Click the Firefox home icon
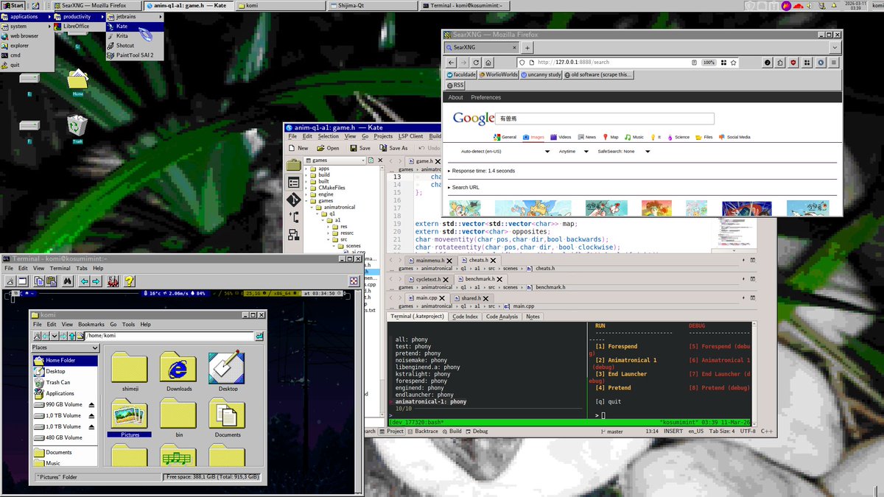 coord(489,63)
